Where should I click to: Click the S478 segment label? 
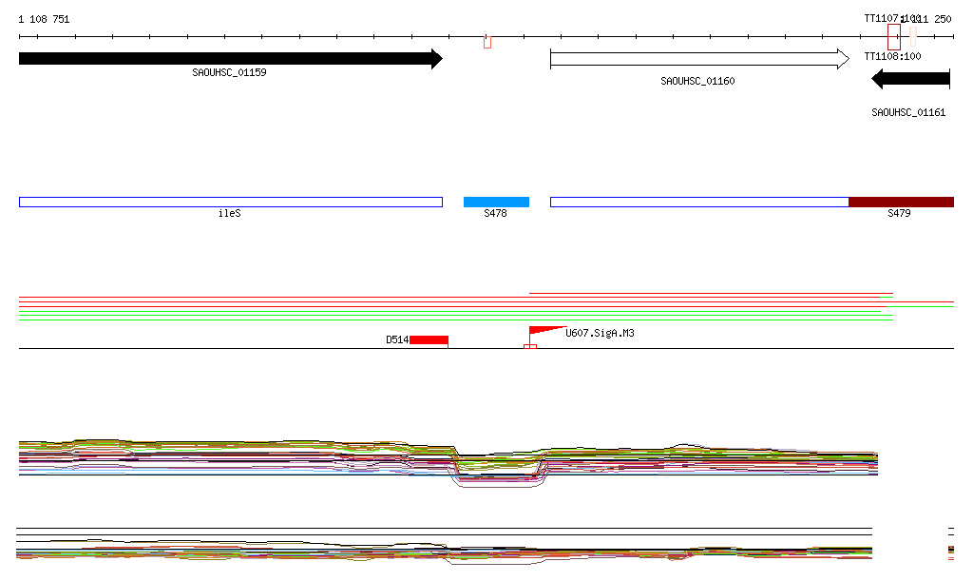tap(495, 213)
